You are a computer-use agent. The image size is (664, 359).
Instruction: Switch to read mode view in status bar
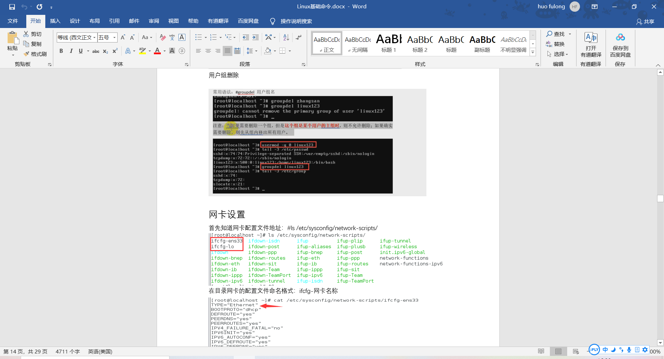541,351
